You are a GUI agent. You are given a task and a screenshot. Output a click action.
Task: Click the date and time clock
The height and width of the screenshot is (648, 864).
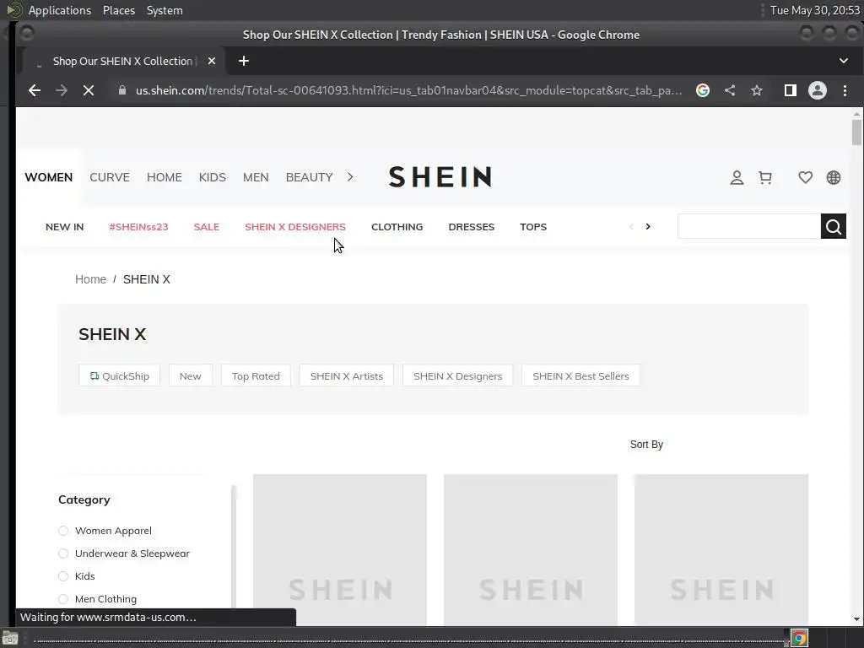click(815, 10)
